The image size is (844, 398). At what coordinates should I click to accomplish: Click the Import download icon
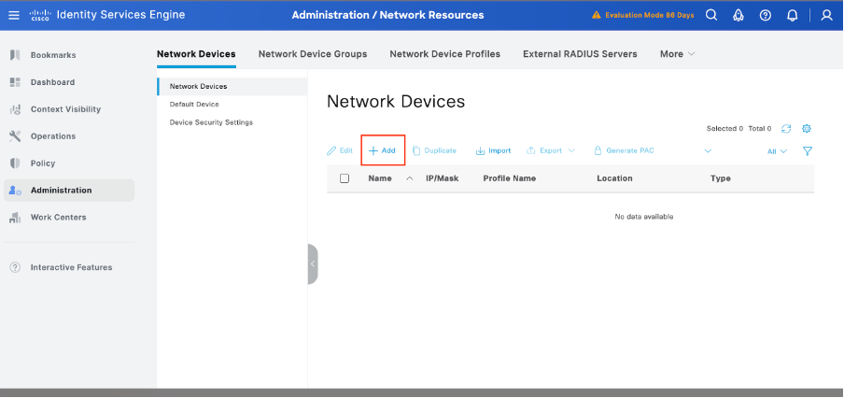(480, 150)
